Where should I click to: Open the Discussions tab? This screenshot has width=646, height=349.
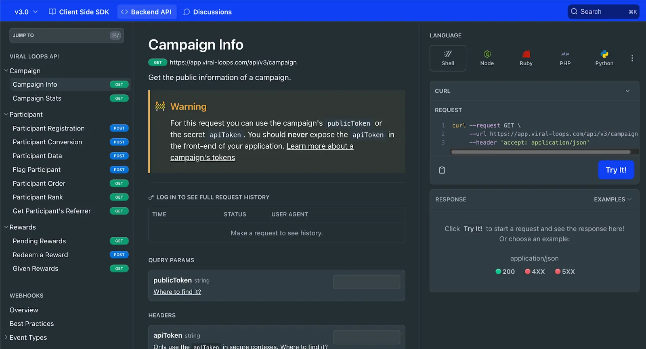coord(208,12)
